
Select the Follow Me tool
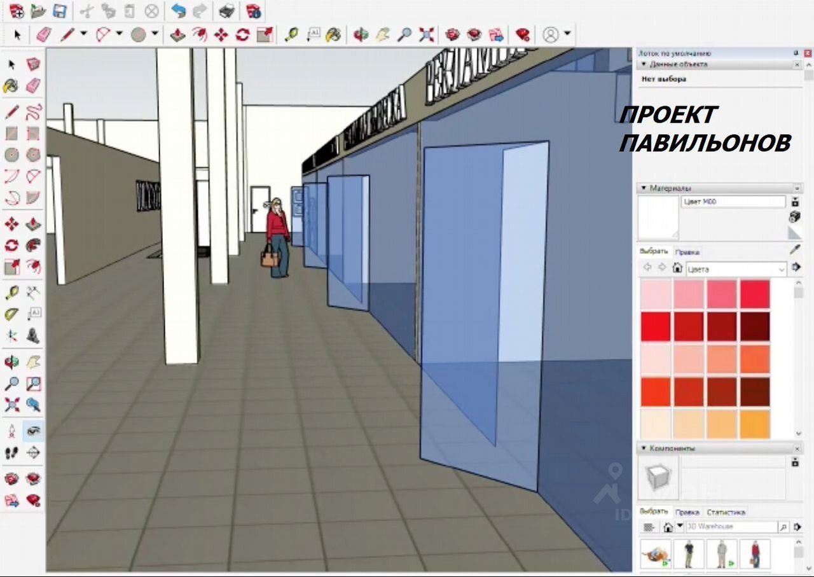[33, 246]
